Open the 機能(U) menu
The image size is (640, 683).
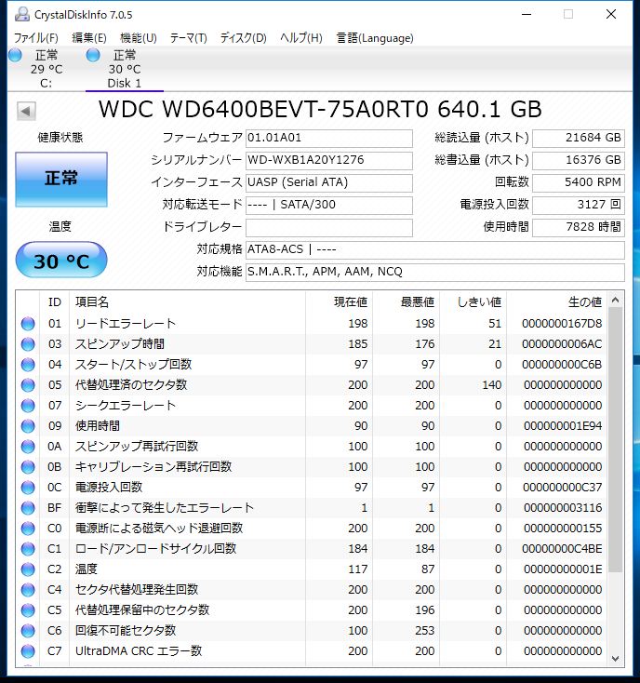[139, 38]
